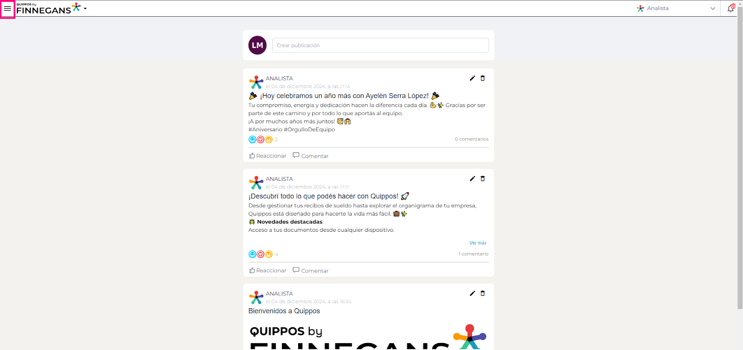The image size is (743, 350).
Task: Click Reaccionar on the anniversary post
Action: (x=268, y=156)
